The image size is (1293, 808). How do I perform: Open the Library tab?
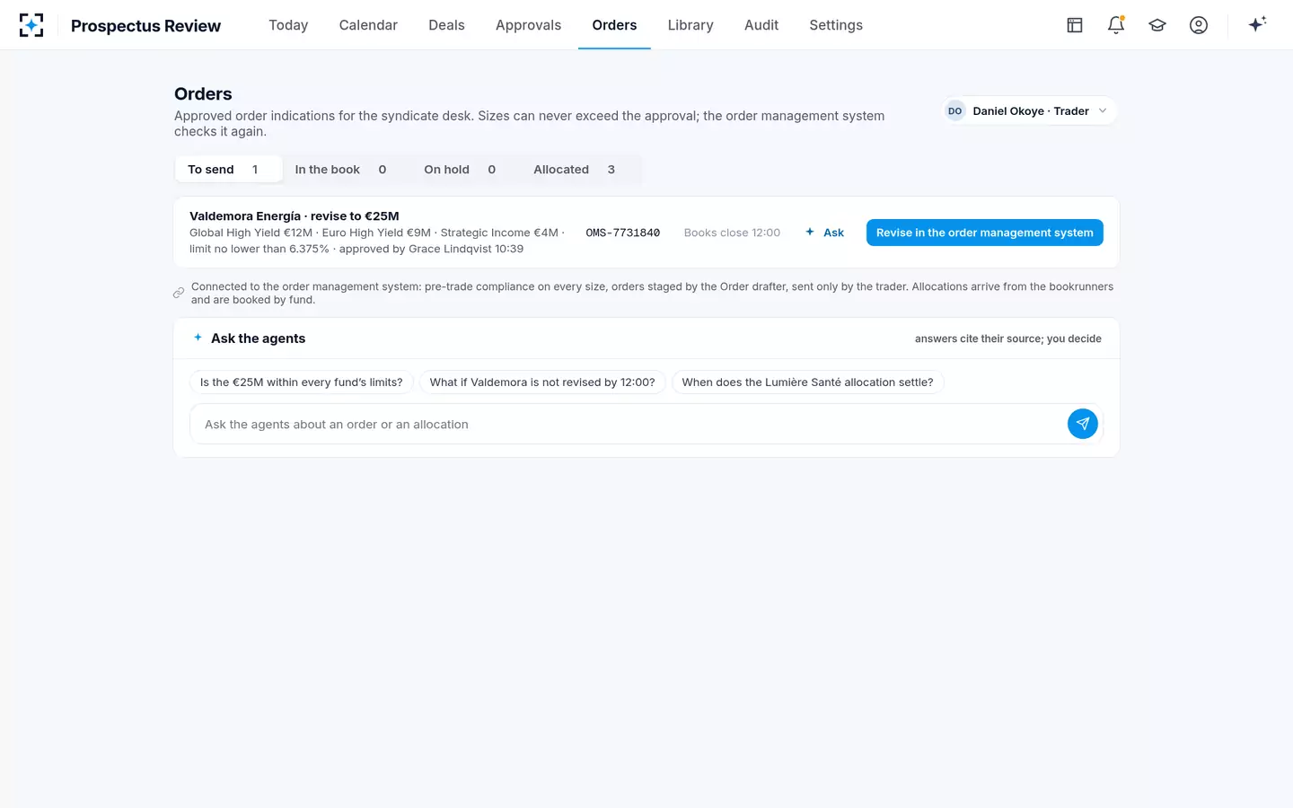(690, 25)
